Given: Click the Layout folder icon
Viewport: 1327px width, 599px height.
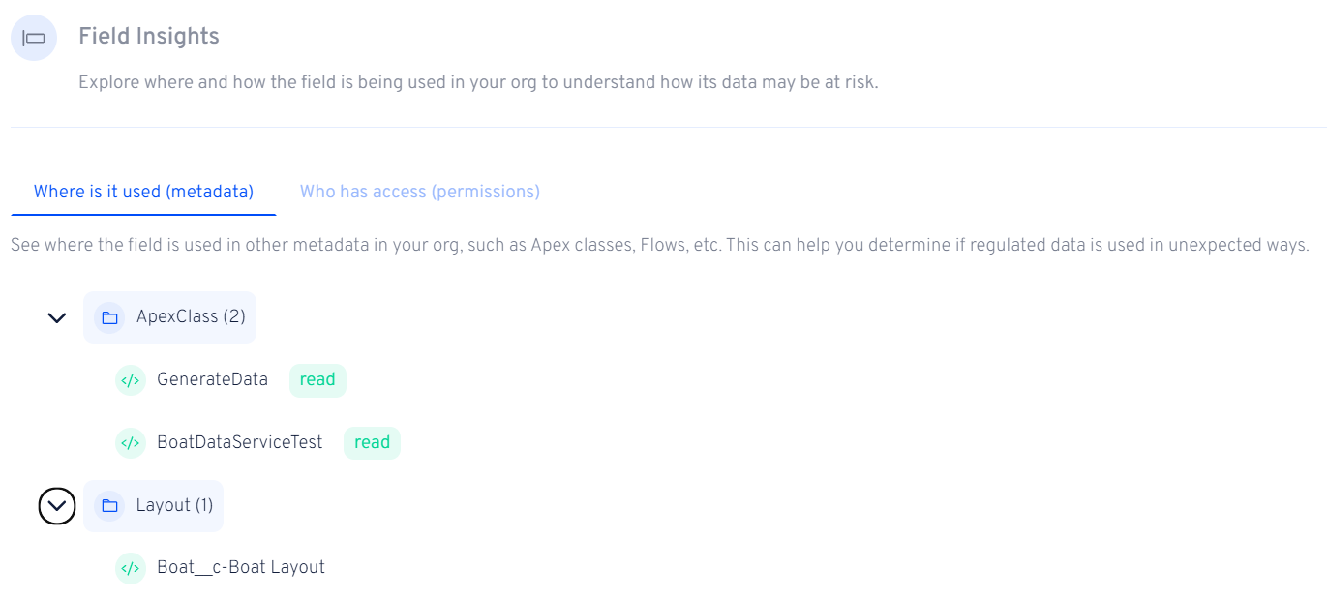Looking at the screenshot, I should pos(109,505).
